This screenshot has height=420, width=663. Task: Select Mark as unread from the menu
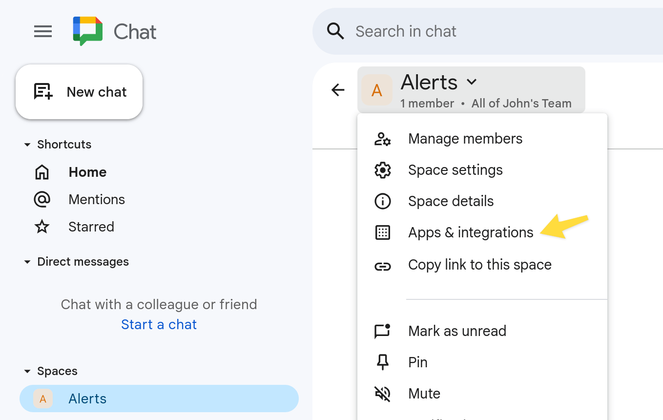457,331
